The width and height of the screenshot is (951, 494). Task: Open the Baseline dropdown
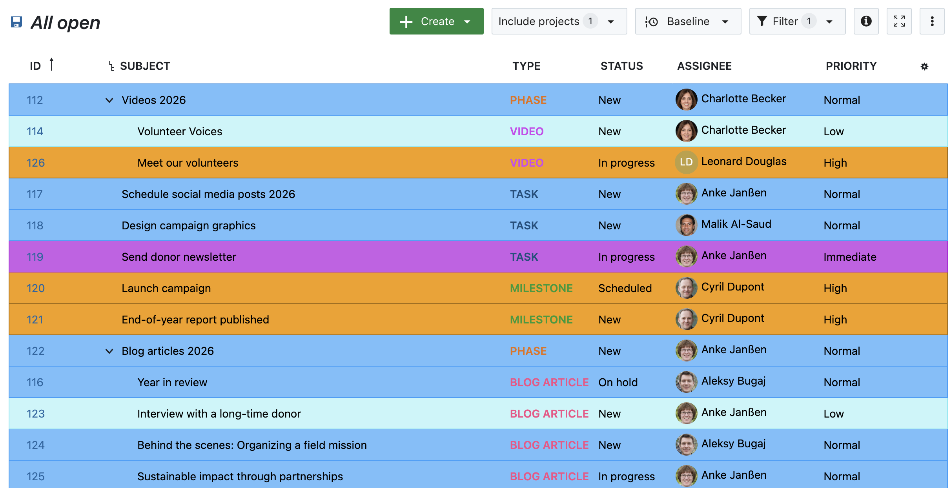click(x=725, y=22)
